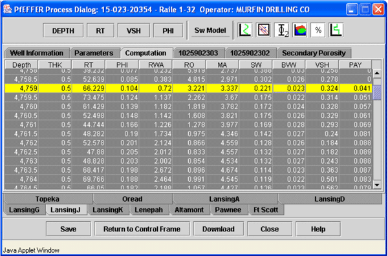Open the Help button
The height and width of the screenshot is (256, 388).
[x=318, y=229]
